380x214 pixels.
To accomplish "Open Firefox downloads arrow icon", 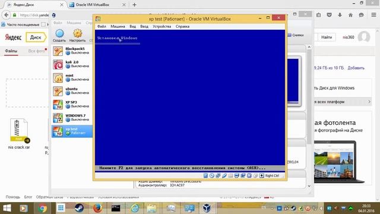I will (x=340, y=15).
